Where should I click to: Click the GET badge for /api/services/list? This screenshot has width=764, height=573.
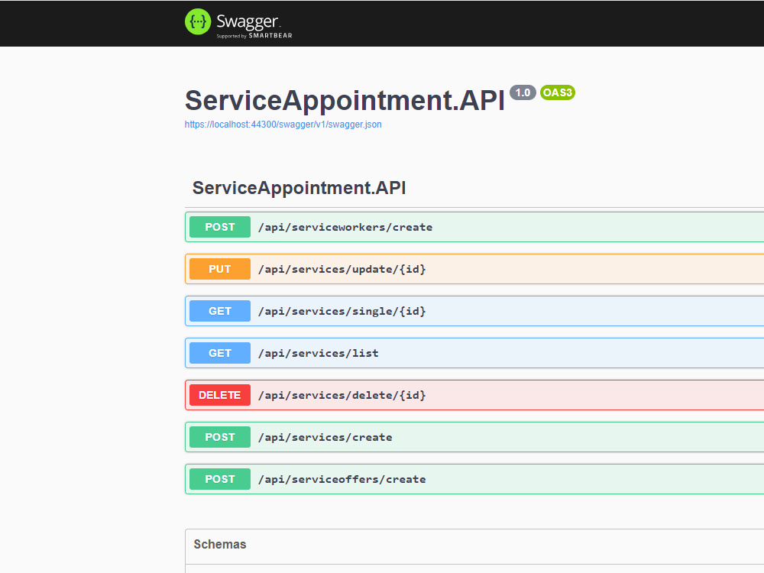click(220, 353)
